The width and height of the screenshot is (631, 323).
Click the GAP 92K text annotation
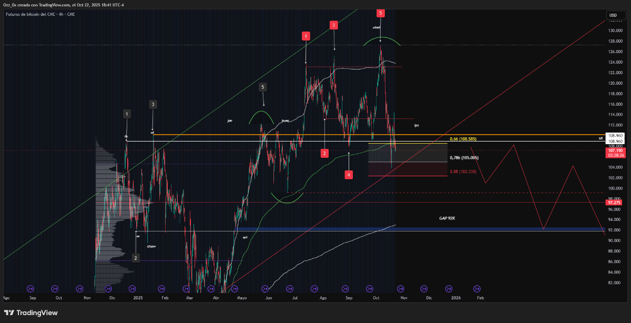click(x=447, y=218)
